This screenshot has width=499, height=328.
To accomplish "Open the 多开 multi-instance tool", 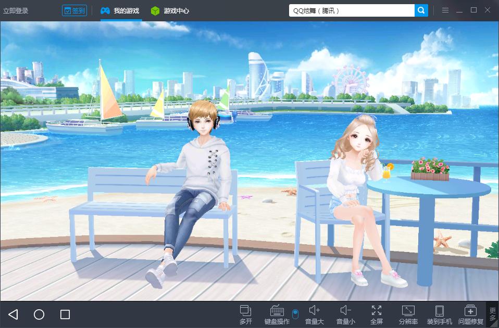I will (246, 314).
